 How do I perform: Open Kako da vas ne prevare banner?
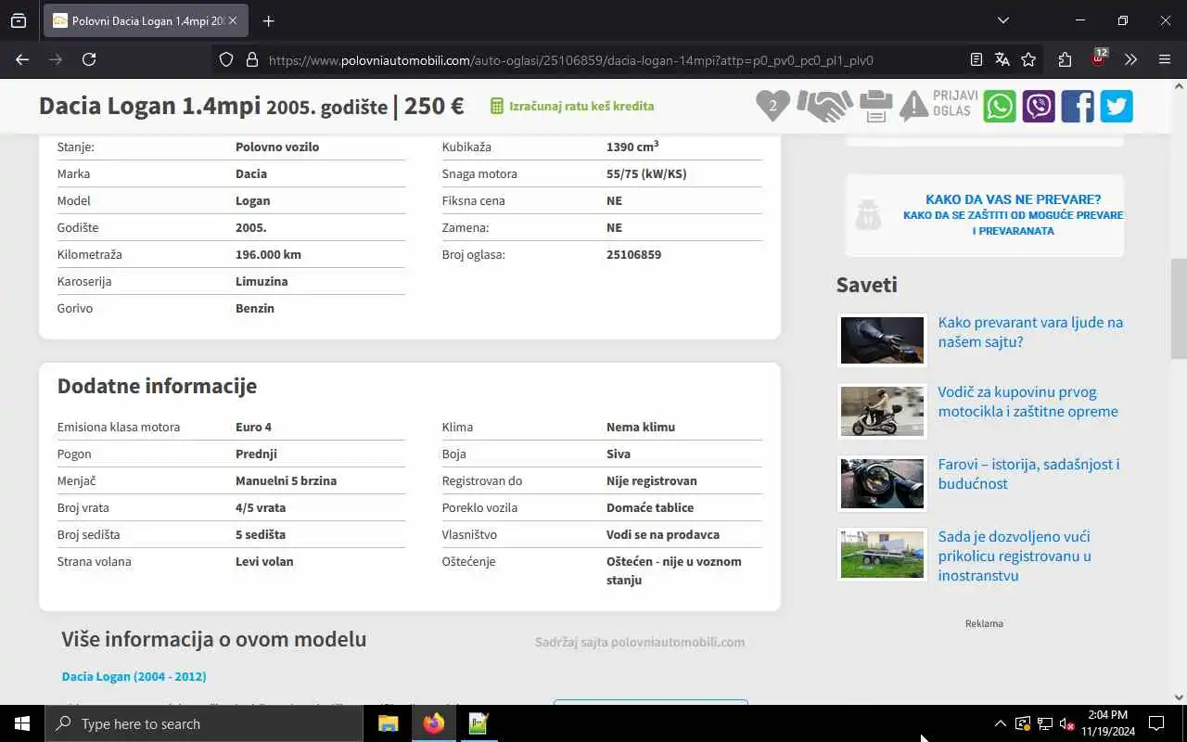point(985,215)
